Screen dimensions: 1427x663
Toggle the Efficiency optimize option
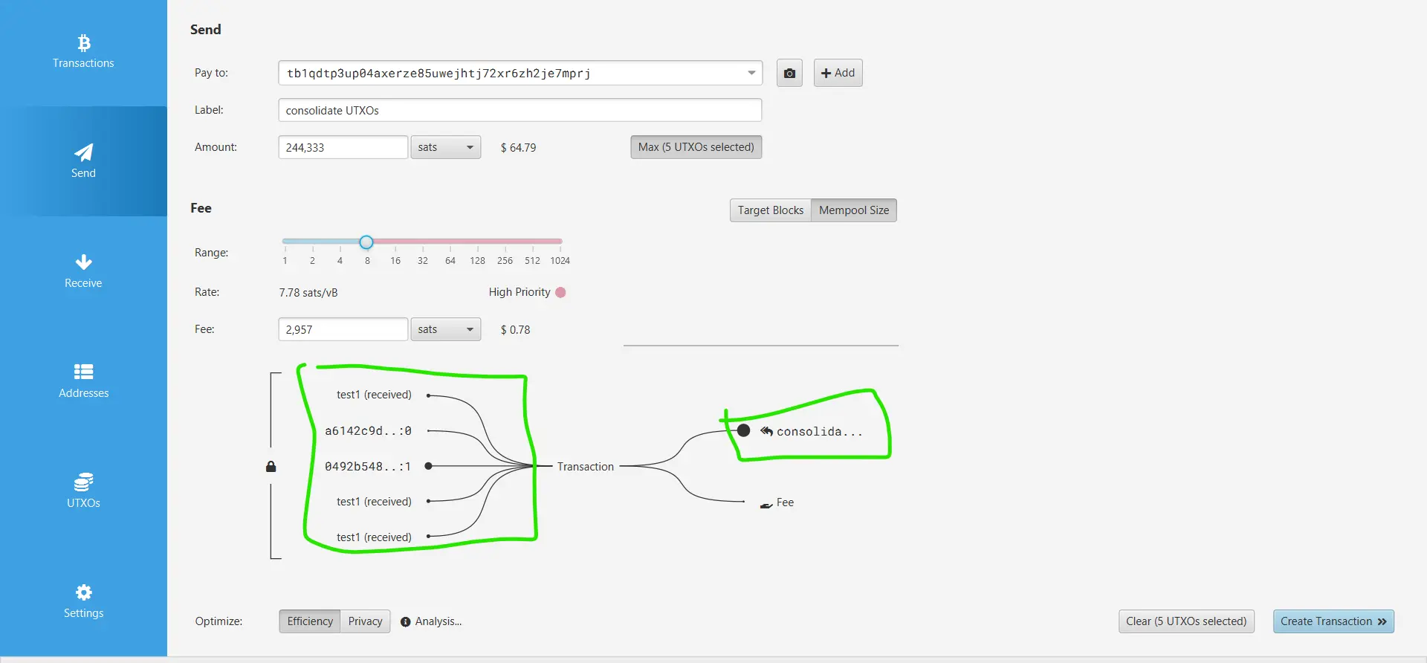(x=310, y=621)
